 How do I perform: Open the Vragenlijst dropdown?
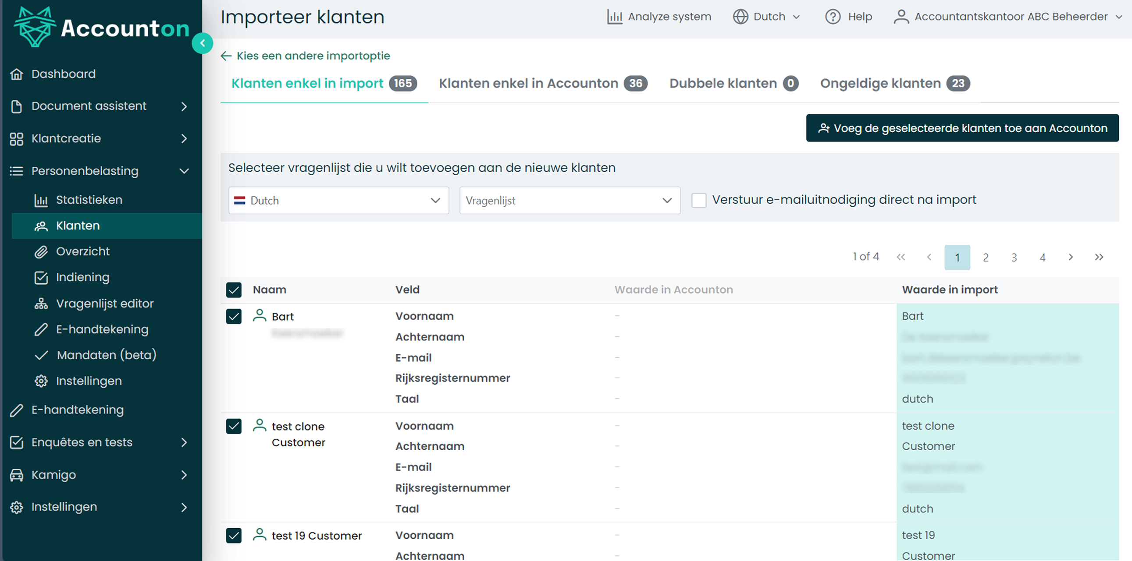point(570,201)
